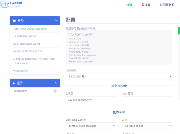Collapse the 分类 panel with its chevron
Image resolution: width=180 pixels, height=134 pixels.
coord(56,20)
